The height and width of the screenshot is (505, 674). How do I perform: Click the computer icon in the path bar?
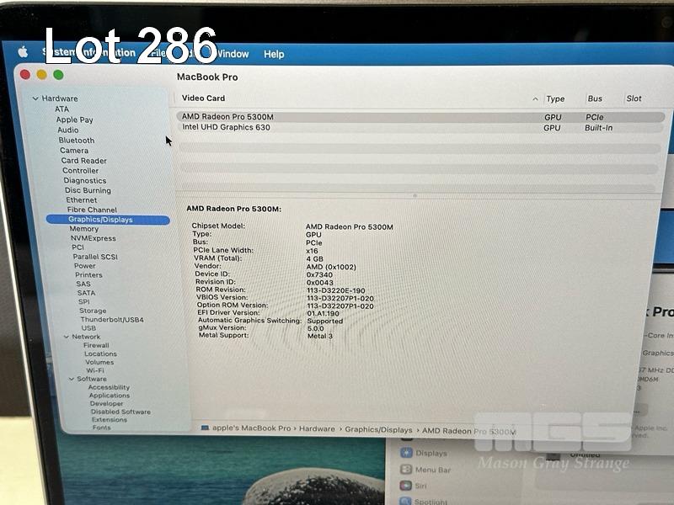click(x=206, y=428)
